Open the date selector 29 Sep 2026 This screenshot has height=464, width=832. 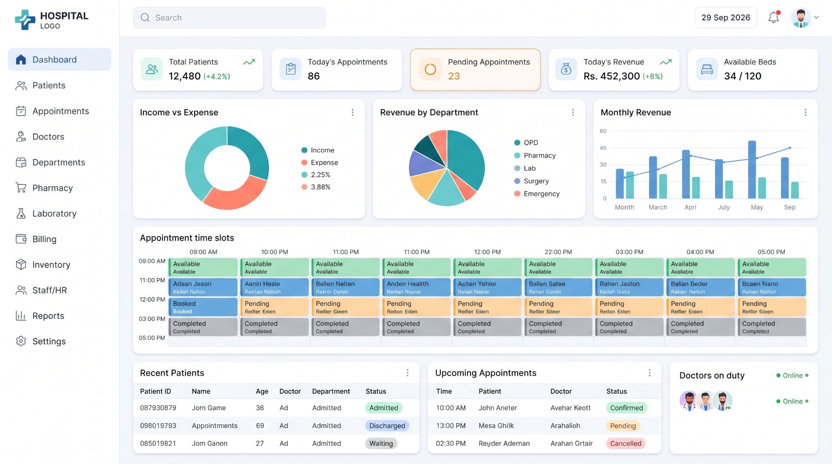point(726,18)
